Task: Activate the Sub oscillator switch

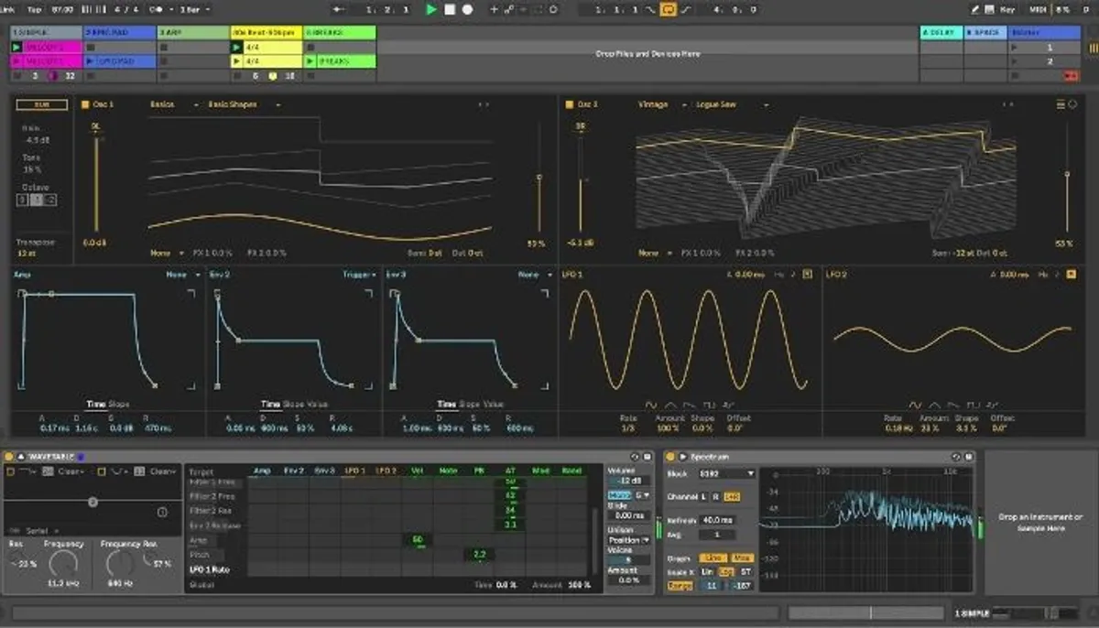Action: pyautogui.click(x=41, y=103)
